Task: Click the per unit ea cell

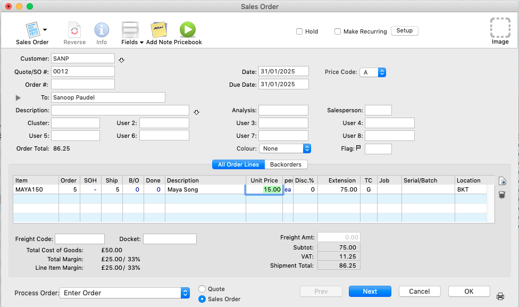Action: point(288,189)
